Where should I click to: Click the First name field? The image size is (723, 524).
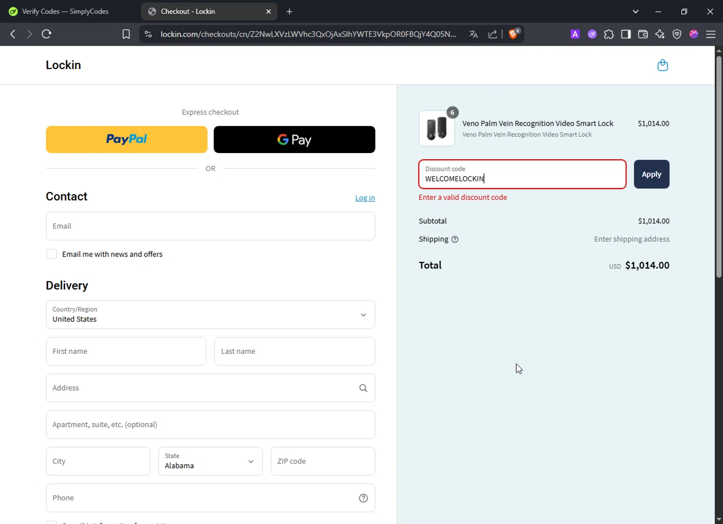[126, 351]
